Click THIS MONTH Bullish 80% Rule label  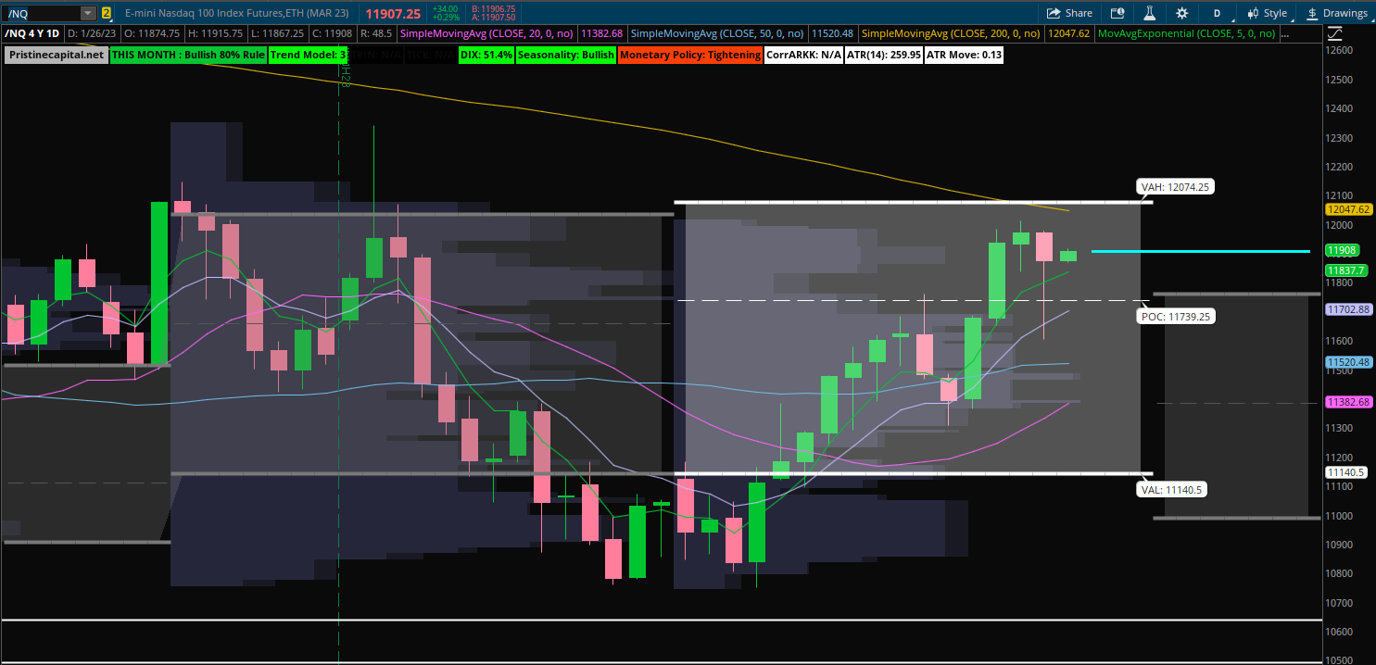coord(188,55)
